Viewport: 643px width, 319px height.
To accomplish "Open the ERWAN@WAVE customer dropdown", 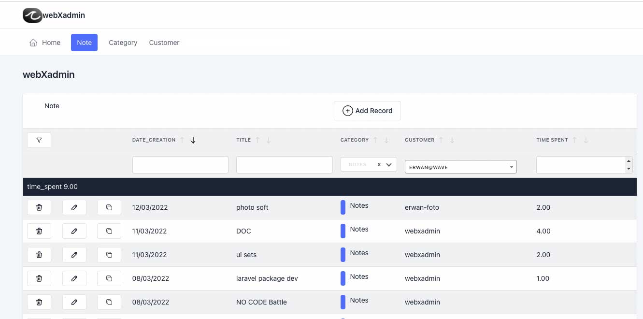I will click(461, 167).
